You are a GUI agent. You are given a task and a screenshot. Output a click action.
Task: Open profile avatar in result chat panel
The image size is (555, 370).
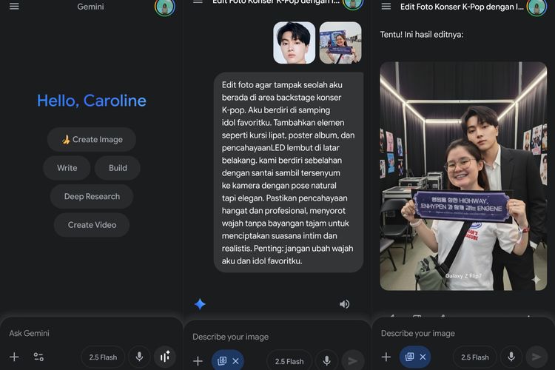(536, 7)
